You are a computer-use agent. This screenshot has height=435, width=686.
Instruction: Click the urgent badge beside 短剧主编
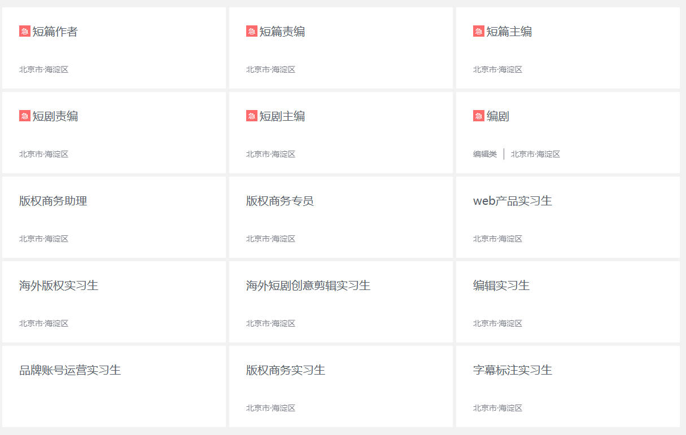(251, 116)
